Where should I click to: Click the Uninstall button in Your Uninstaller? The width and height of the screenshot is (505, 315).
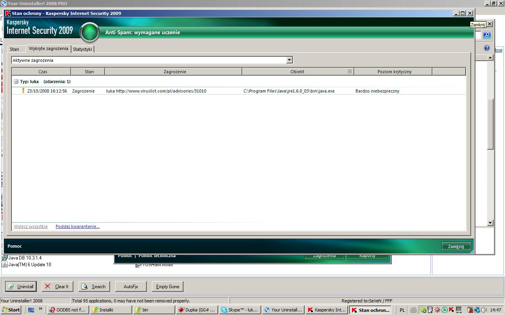(x=21, y=287)
